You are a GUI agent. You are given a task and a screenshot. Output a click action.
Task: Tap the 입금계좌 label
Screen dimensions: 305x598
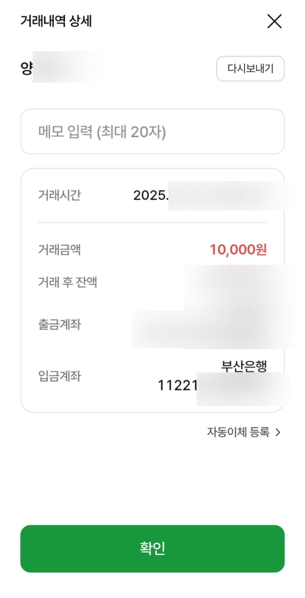(x=59, y=376)
